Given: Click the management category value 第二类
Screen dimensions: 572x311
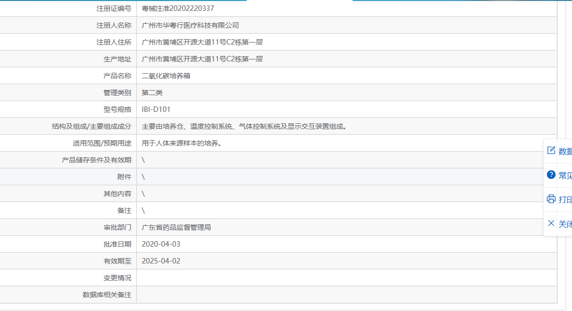Looking at the screenshot, I should pos(152,93).
